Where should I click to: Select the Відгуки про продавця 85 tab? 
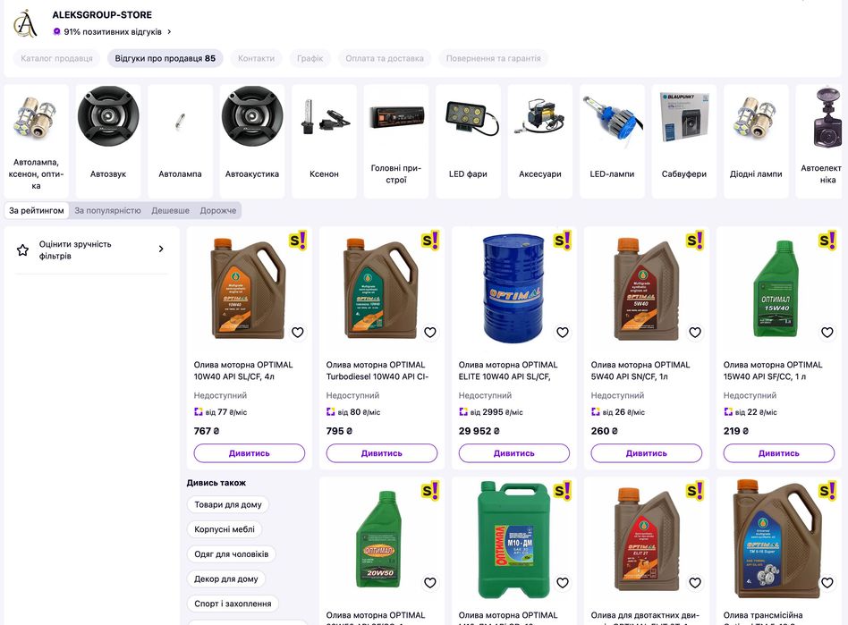click(x=165, y=58)
